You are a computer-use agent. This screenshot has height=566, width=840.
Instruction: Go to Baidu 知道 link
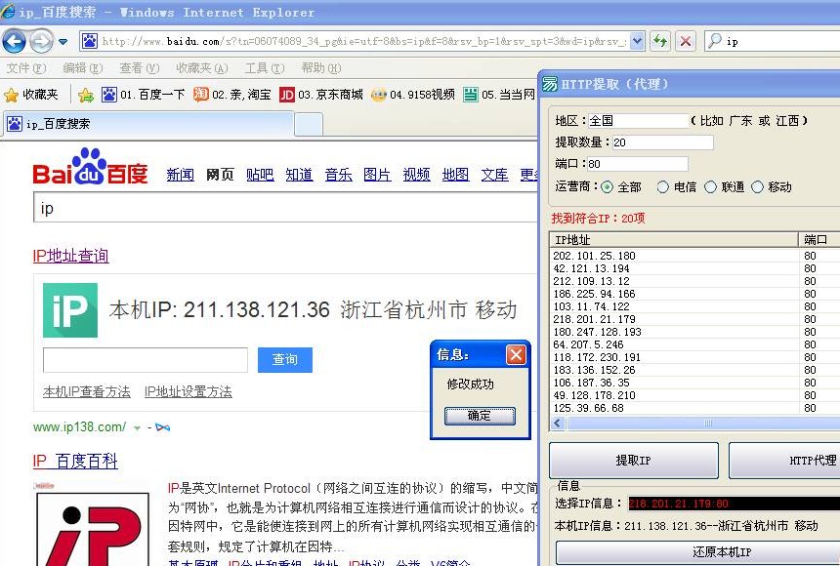(x=299, y=175)
